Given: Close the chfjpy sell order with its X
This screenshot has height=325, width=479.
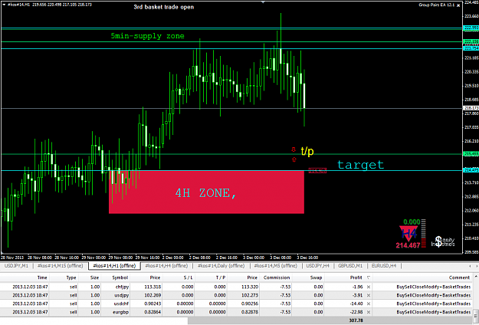Looking at the screenshot, I should 369,287.
